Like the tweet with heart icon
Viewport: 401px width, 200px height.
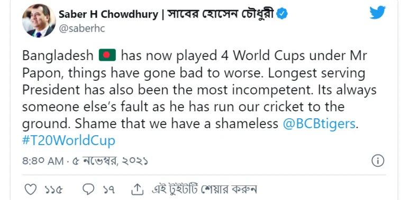[x=31, y=189]
